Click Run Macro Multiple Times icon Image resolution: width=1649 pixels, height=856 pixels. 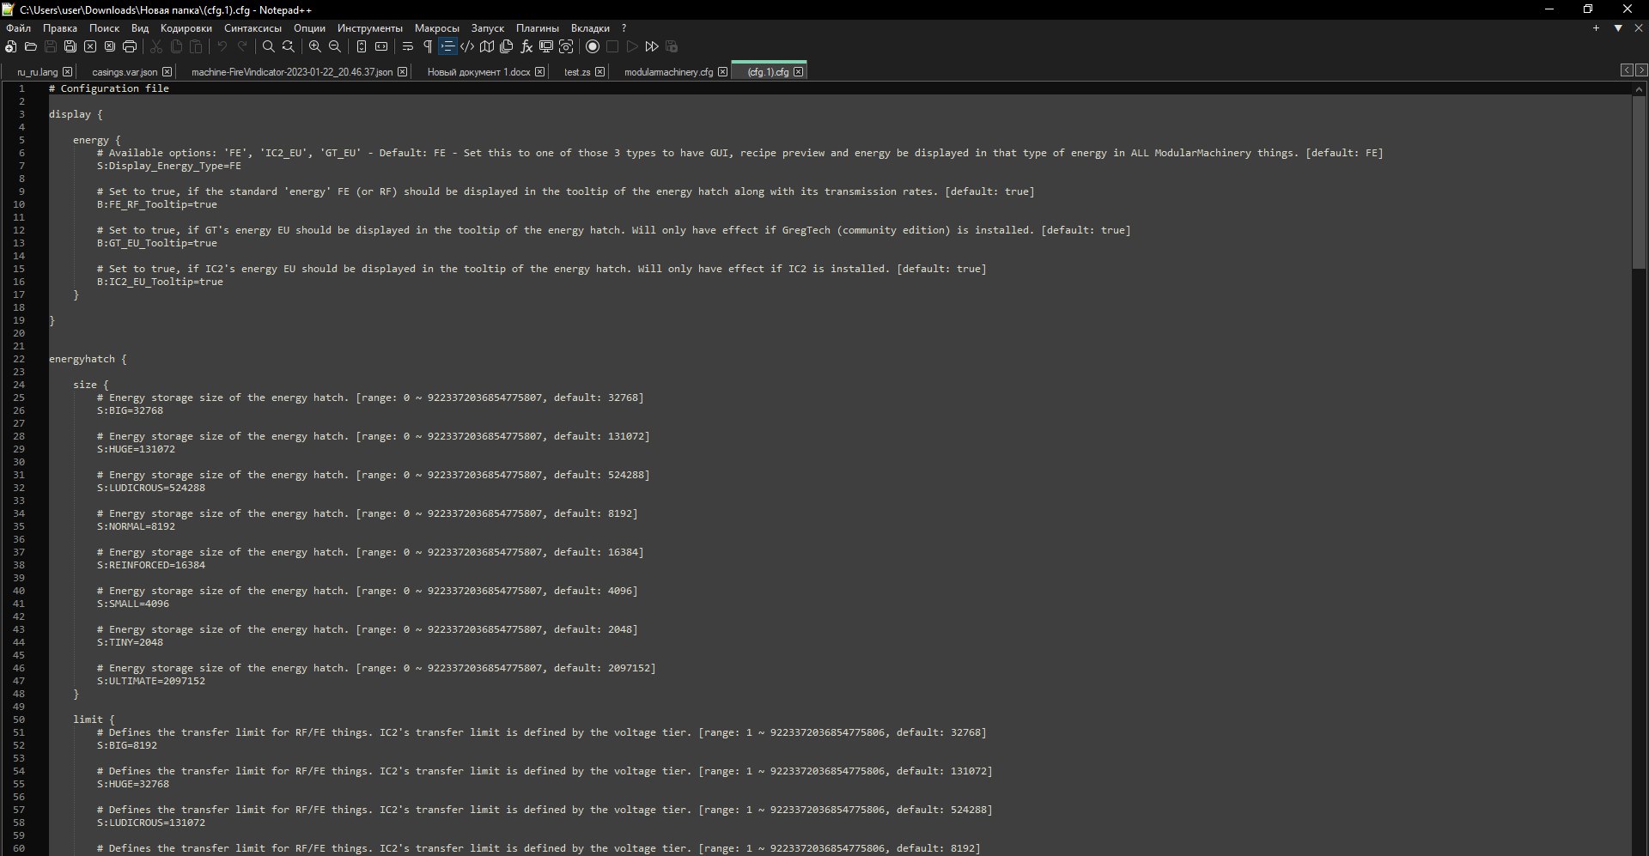coord(652,46)
